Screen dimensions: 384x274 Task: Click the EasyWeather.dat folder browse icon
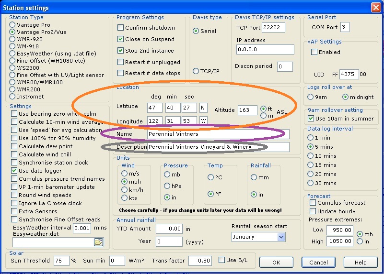point(98,242)
